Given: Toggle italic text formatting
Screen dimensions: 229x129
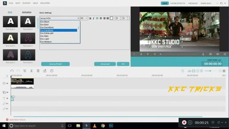Looking at the screenshot, I should [93, 18].
